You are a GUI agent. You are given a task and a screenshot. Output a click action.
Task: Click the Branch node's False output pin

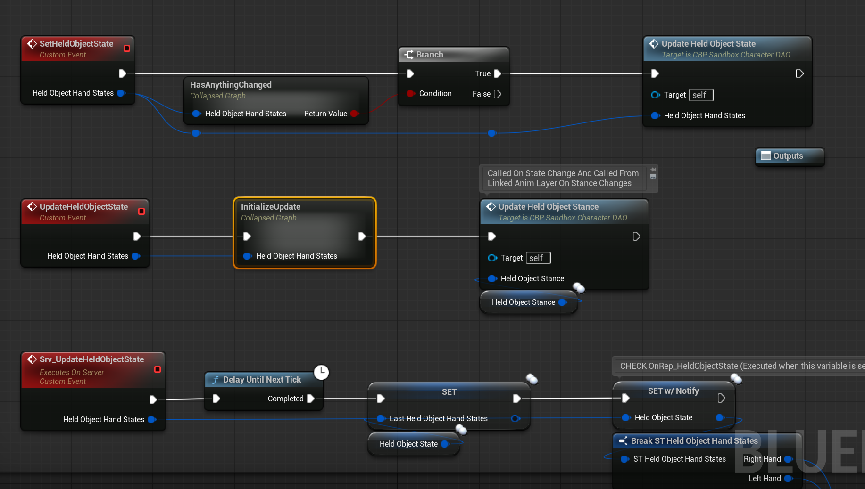coord(497,94)
